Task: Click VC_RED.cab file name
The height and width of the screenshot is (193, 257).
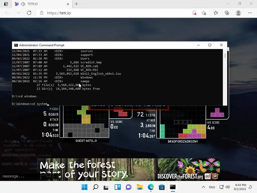Action: [x=89, y=66]
